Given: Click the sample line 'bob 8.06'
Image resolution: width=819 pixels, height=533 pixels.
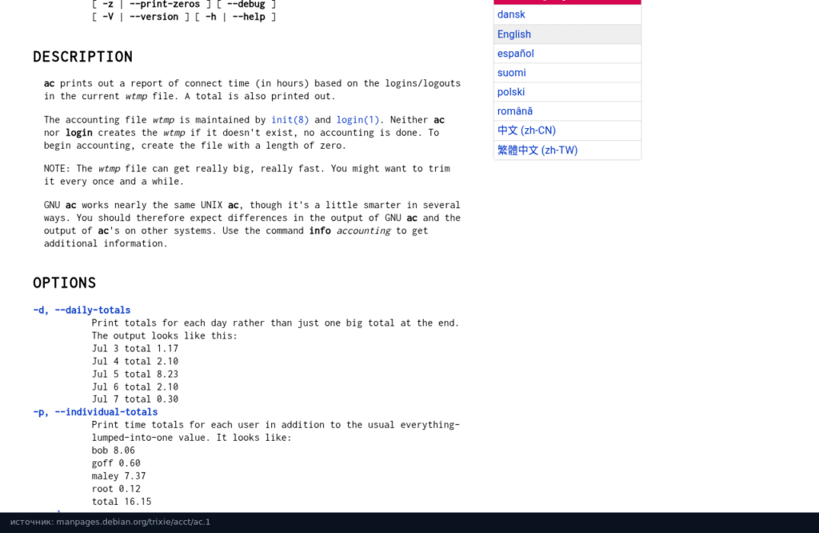Looking at the screenshot, I should coord(114,451).
